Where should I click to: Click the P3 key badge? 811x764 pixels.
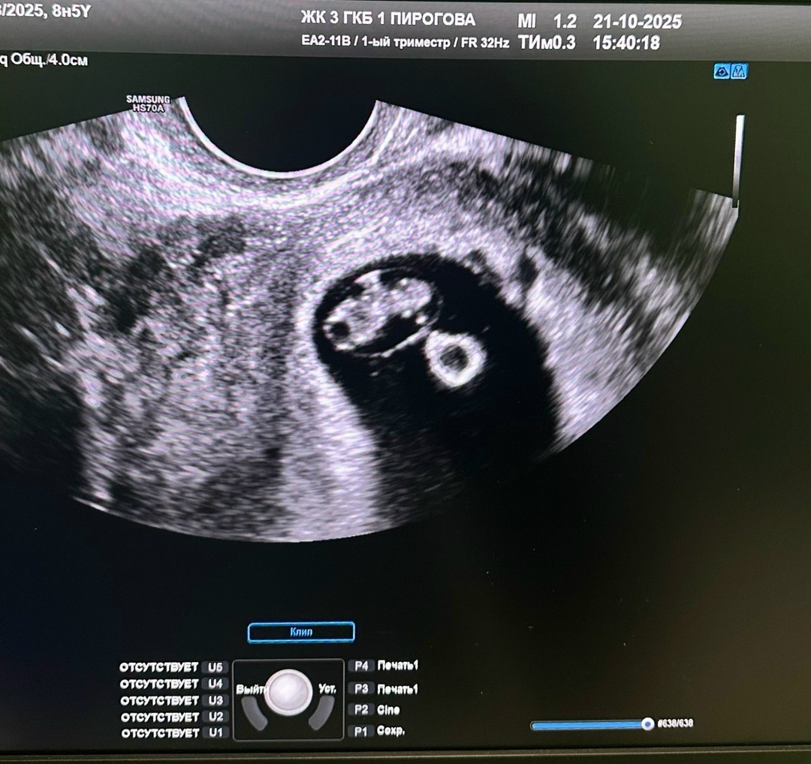click(x=361, y=688)
